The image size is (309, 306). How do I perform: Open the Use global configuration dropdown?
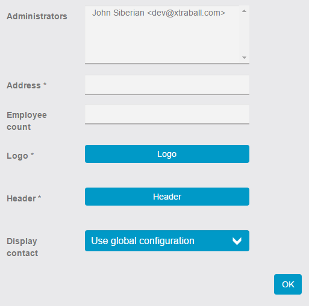coord(167,240)
